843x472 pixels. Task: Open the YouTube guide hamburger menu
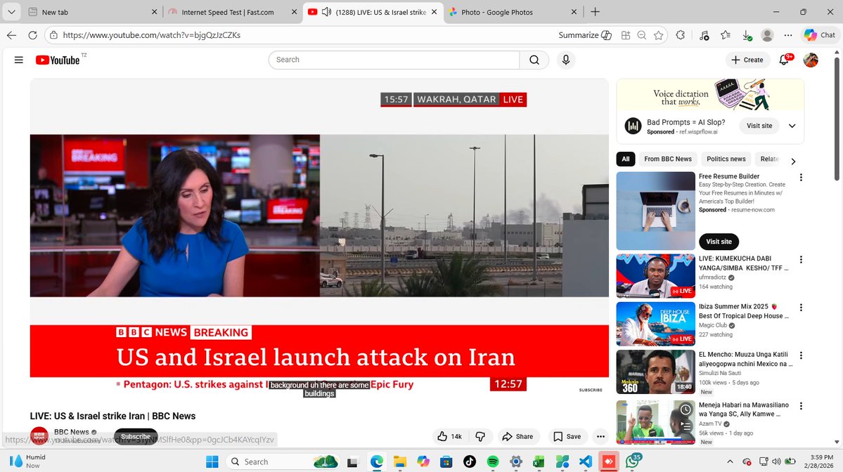tap(19, 60)
